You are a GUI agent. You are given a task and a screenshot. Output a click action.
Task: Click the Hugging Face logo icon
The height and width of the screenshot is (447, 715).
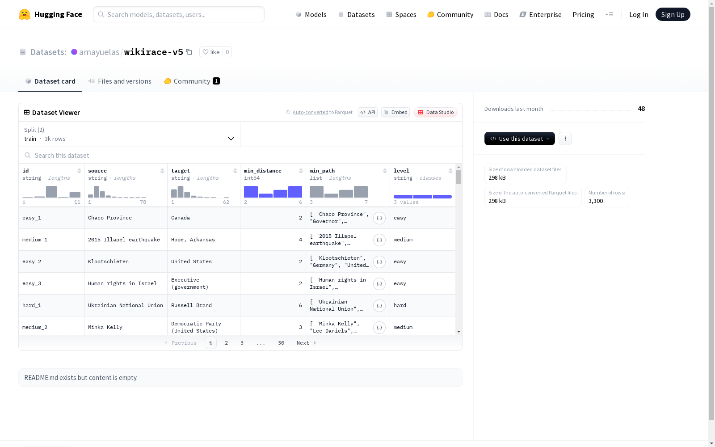click(x=25, y=14)
